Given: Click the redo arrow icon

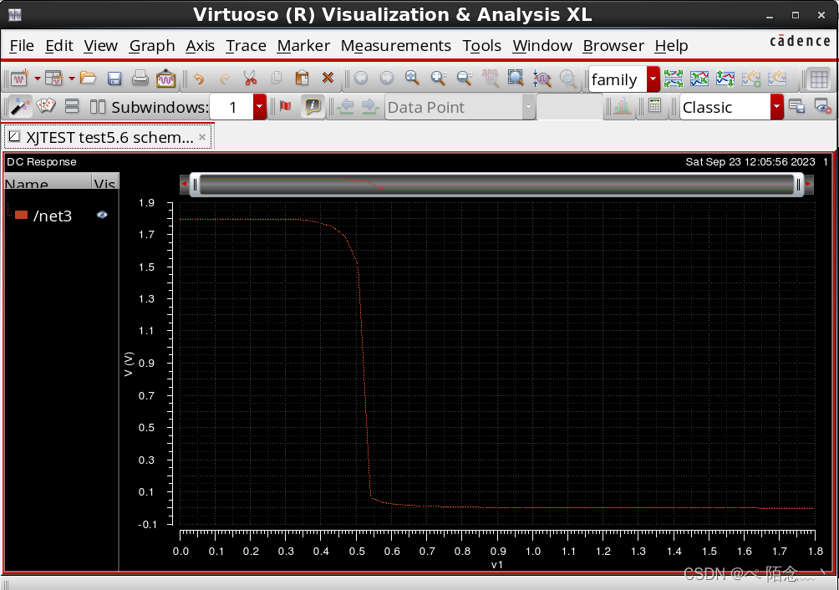Looking at the screenshot, I should point(224,79).
